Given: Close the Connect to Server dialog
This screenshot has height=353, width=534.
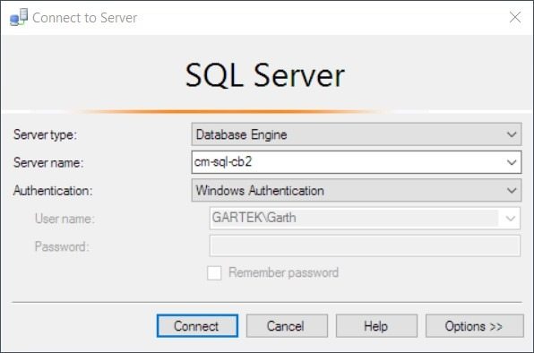Looking at the screenshot, I should point(515,17).
